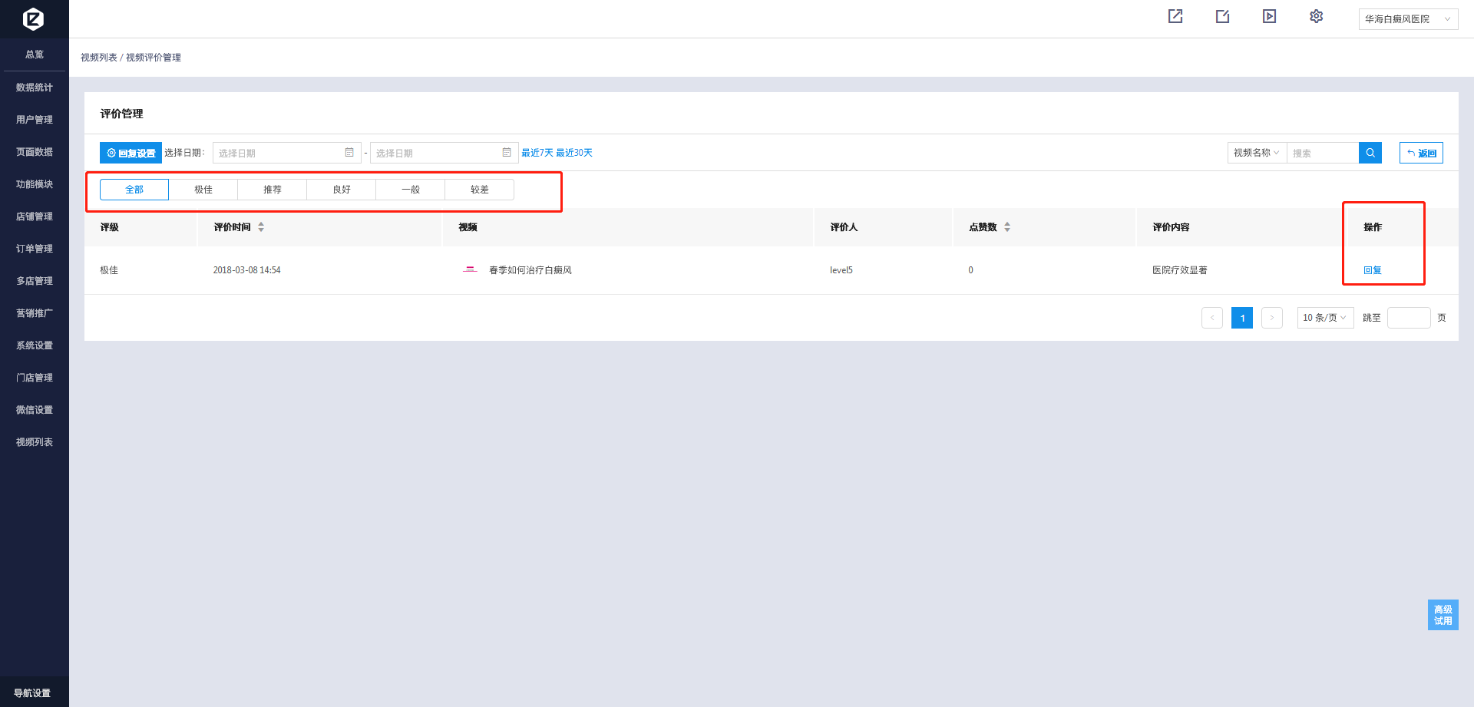Sort the table by 点赞数 sort arrows
The image size is (1474, 707).
click(1007, 227)
